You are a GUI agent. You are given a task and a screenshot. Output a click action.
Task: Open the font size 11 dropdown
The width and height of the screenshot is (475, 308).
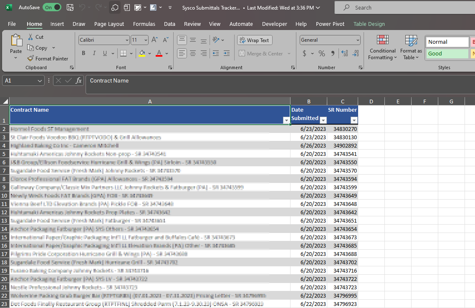[146, 40]
